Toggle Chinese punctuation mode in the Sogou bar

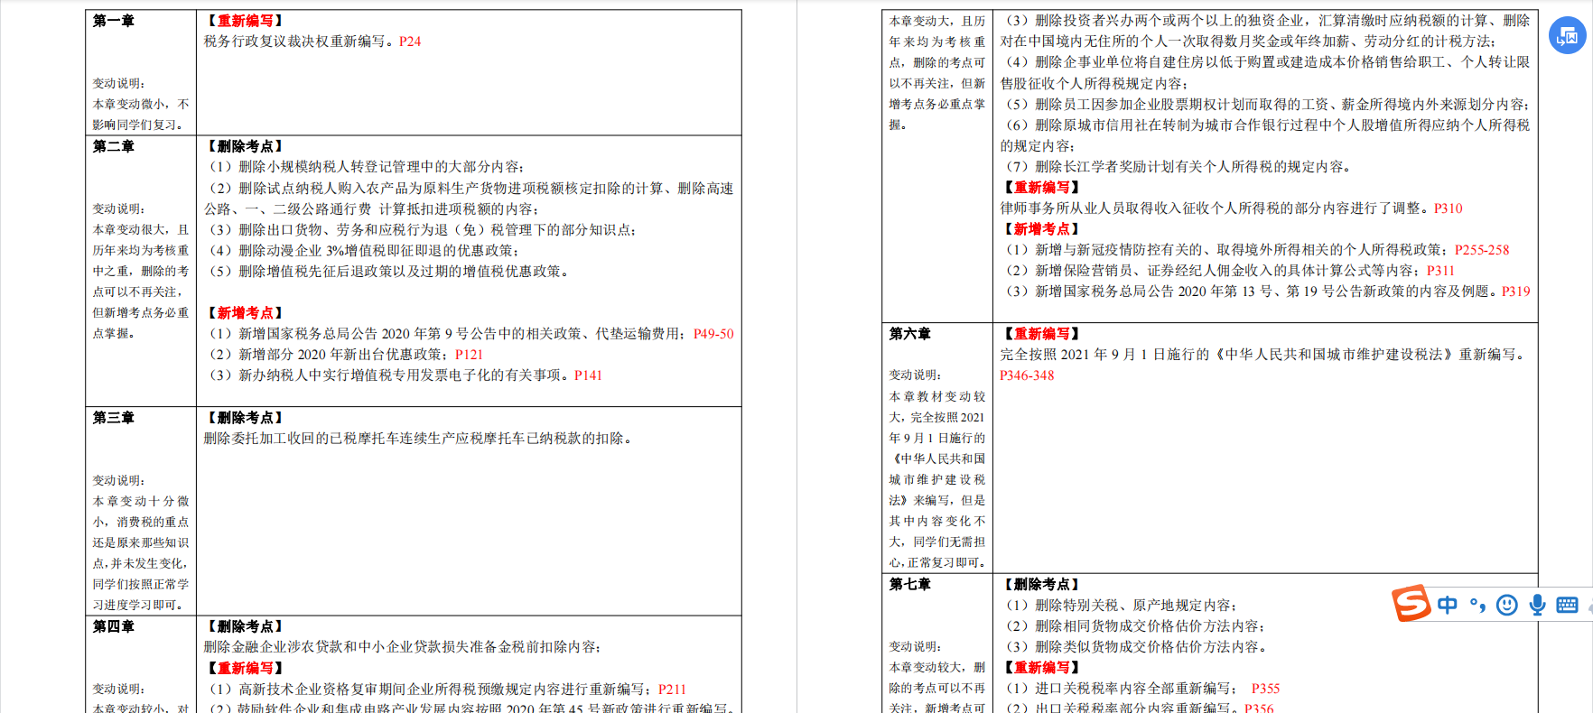tap(1477, 605)
